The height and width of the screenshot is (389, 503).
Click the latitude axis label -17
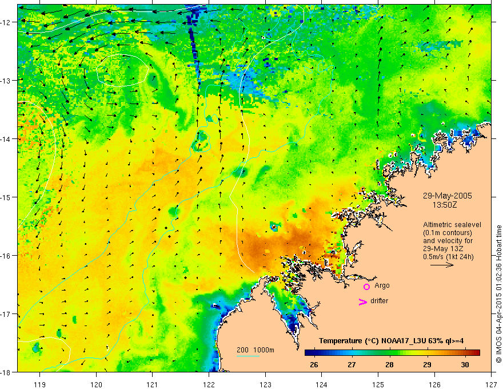point(6,314)
